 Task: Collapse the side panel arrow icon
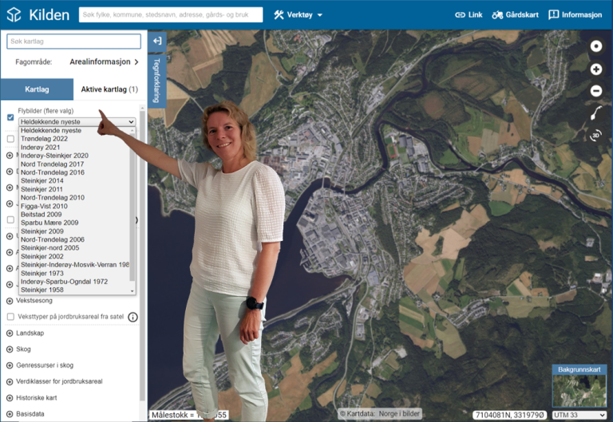[x=157, y=41]
